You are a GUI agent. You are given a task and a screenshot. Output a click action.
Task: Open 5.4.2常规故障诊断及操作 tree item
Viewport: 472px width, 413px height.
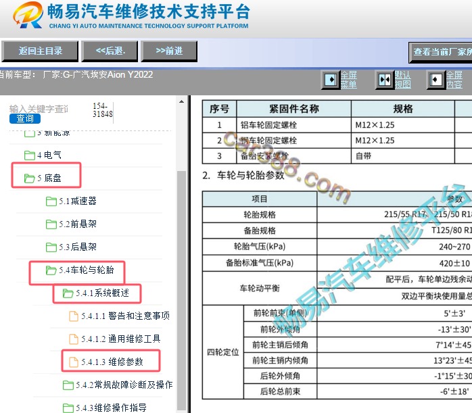coord(124,385)
